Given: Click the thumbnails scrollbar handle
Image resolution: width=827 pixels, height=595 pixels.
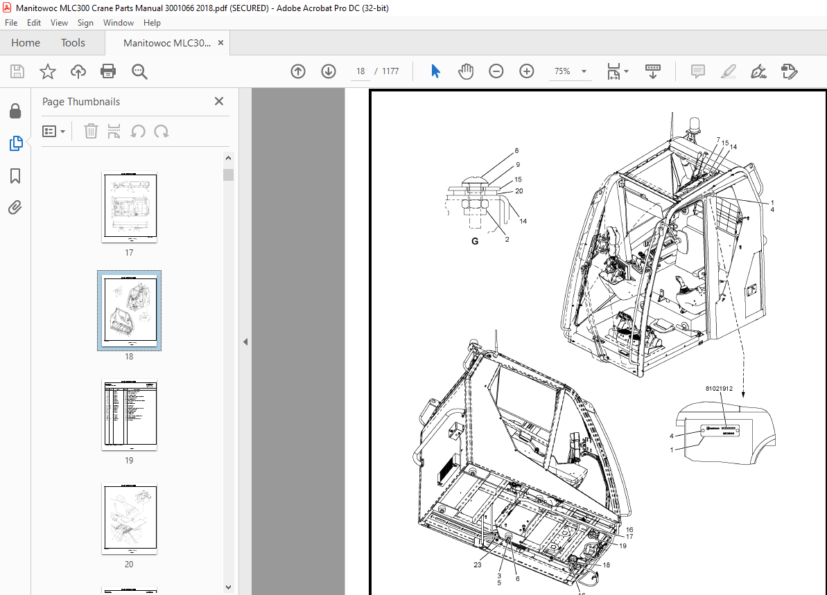Looking at the screenshot, I should tap(228, 175).
